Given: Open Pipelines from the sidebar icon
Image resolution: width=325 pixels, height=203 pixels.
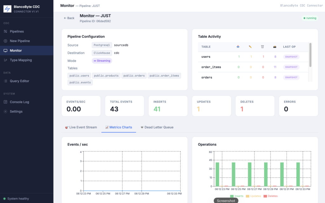Looking at the screenshot, I should coord(5,31).
